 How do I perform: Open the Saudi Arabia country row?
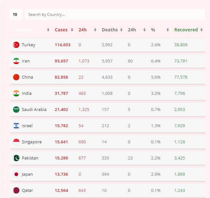click(x=34, y=110)
